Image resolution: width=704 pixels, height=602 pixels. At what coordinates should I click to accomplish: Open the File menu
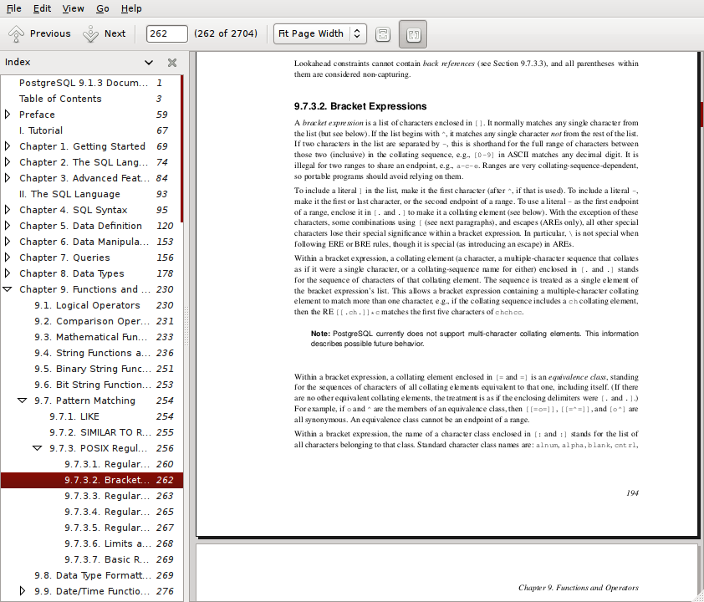point(13,8)
